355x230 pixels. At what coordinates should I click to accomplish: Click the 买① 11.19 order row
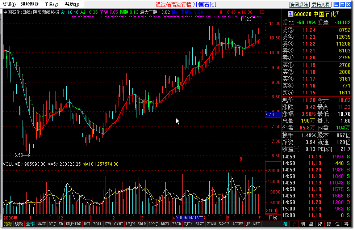tap(316, 65)
